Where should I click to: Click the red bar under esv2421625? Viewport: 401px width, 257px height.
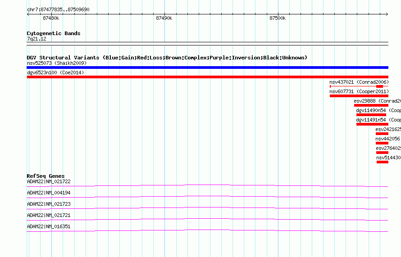point(382,134)
